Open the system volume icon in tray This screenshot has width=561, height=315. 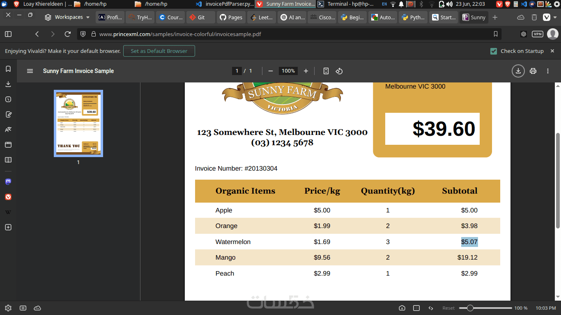click(449, 4)
